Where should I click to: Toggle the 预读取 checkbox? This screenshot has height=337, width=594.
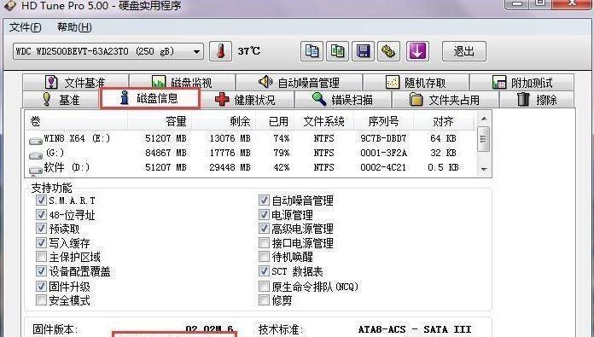point(41,229)
